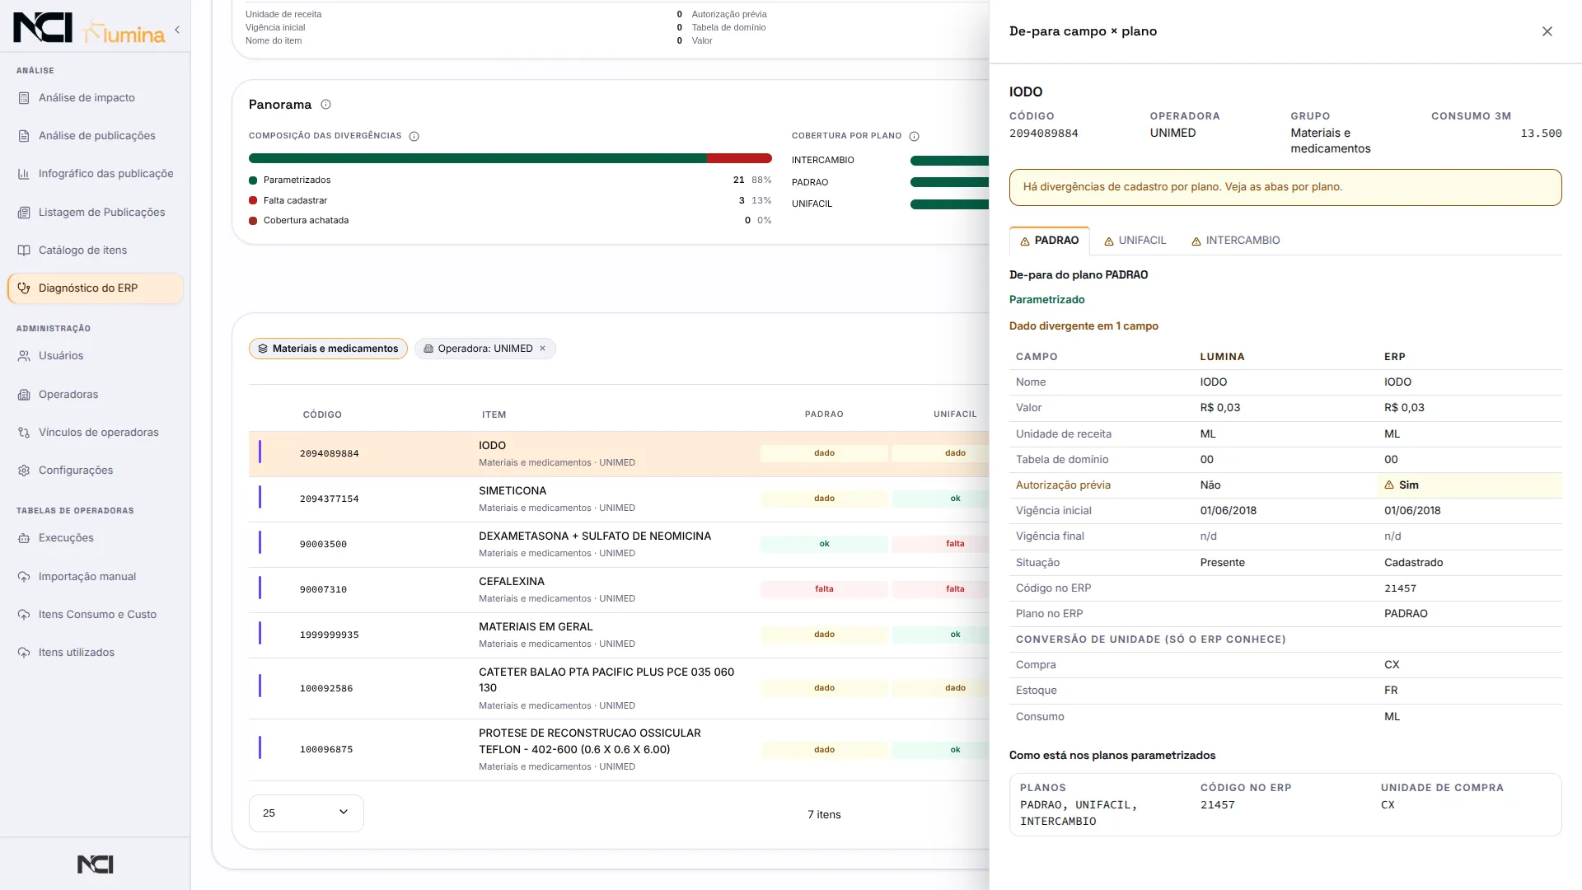Screen dimensions: 1582x890
Task: Open Infográfico das publicações chart icon
Action: [24, 174]
